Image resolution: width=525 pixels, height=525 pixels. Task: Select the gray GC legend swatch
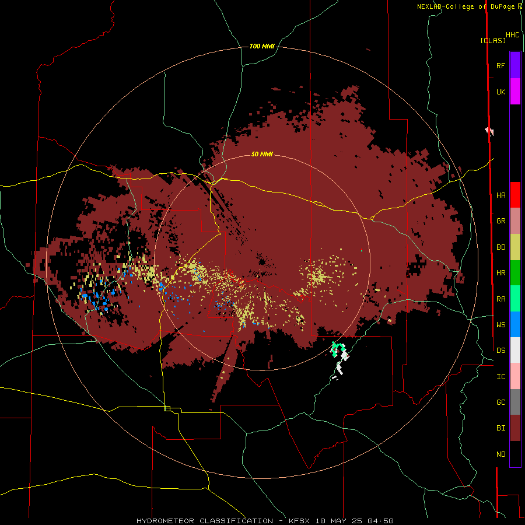pyautogui.click(x=515, y=402)
